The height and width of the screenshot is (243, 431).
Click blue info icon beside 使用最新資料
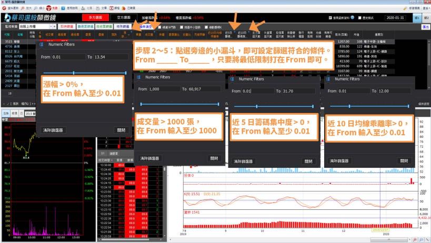tap(353, 17)
